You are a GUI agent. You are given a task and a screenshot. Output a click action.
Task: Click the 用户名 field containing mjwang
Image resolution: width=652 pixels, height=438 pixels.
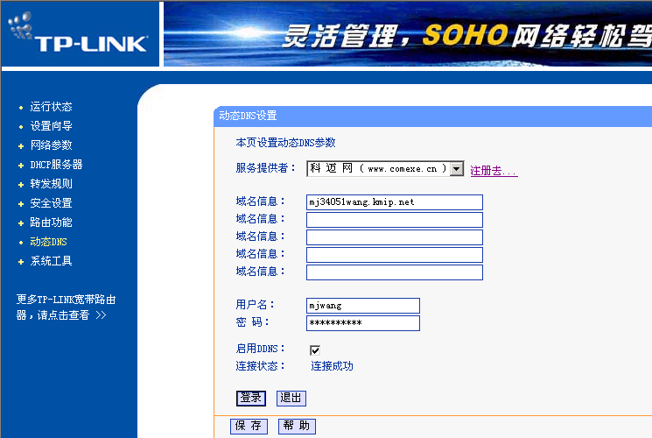362,306
